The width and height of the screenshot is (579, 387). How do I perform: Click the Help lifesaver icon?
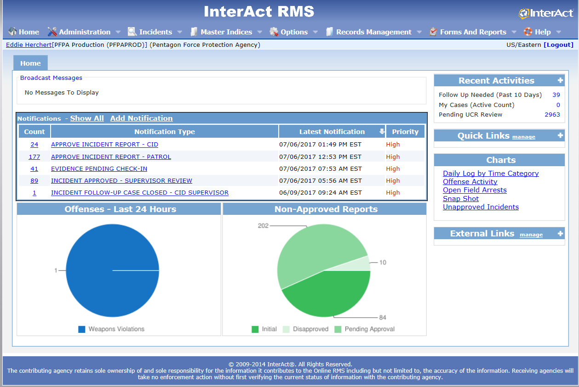528,32
